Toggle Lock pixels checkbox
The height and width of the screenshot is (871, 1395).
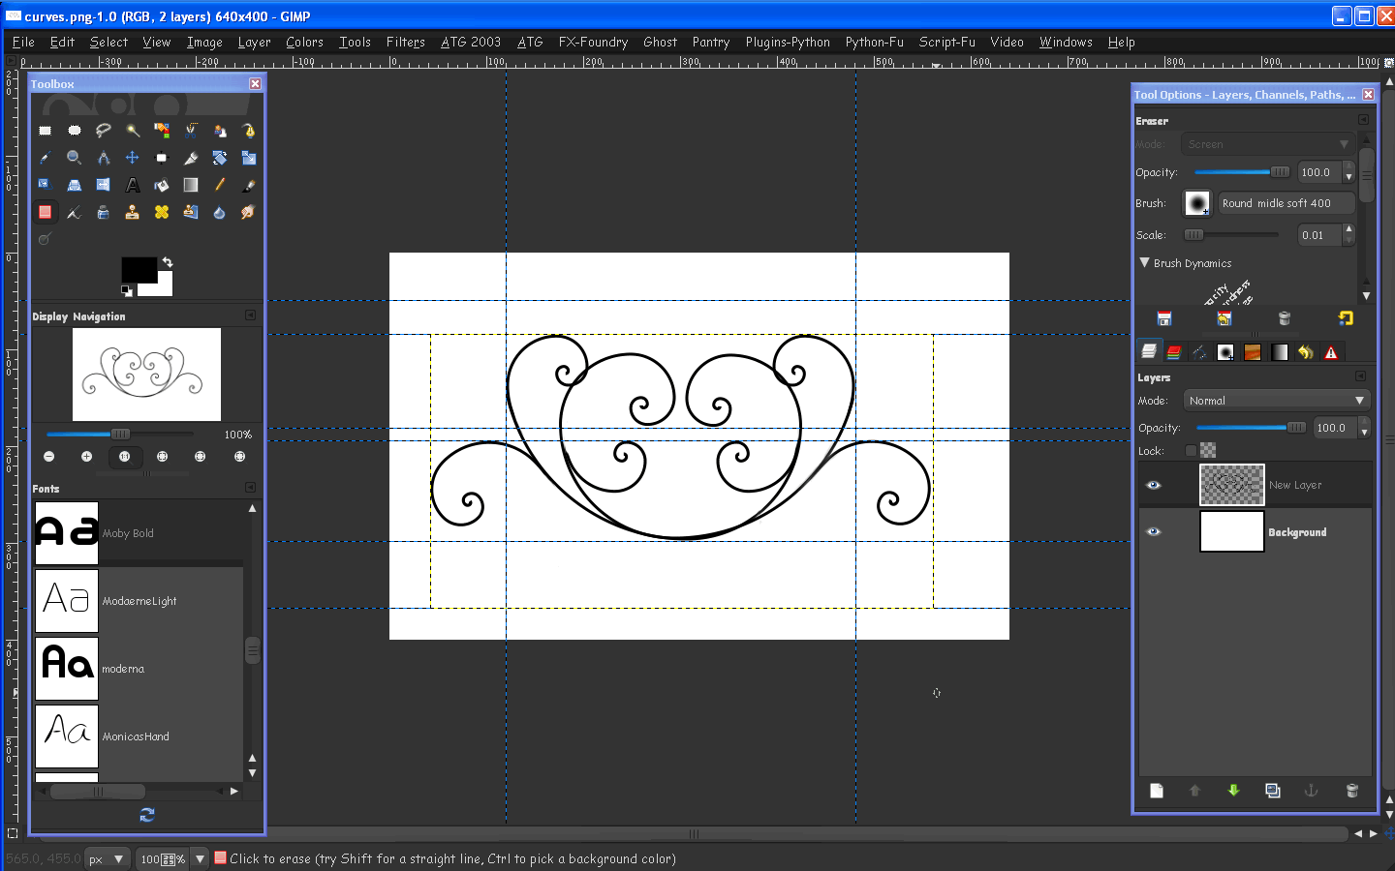1191,450
